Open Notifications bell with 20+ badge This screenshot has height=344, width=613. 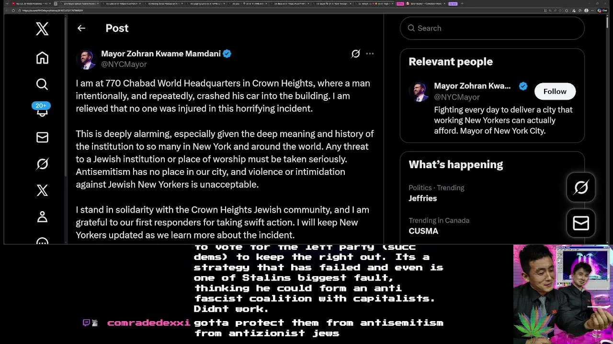[x=42, y=109]
